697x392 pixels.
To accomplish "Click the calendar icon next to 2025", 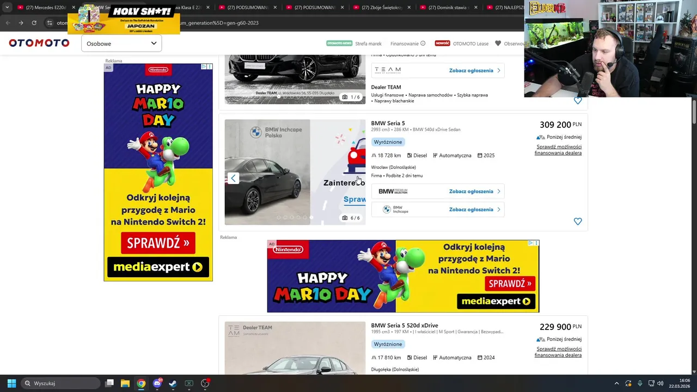I will (480, 156).
